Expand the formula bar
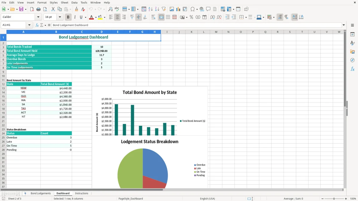This screenshot has height=201, width=358. coord(344,25)
